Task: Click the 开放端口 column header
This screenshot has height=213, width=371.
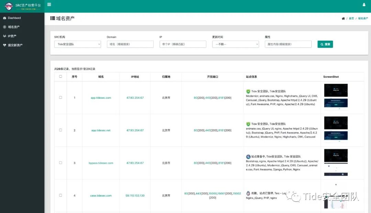Action: click(213, 77)
